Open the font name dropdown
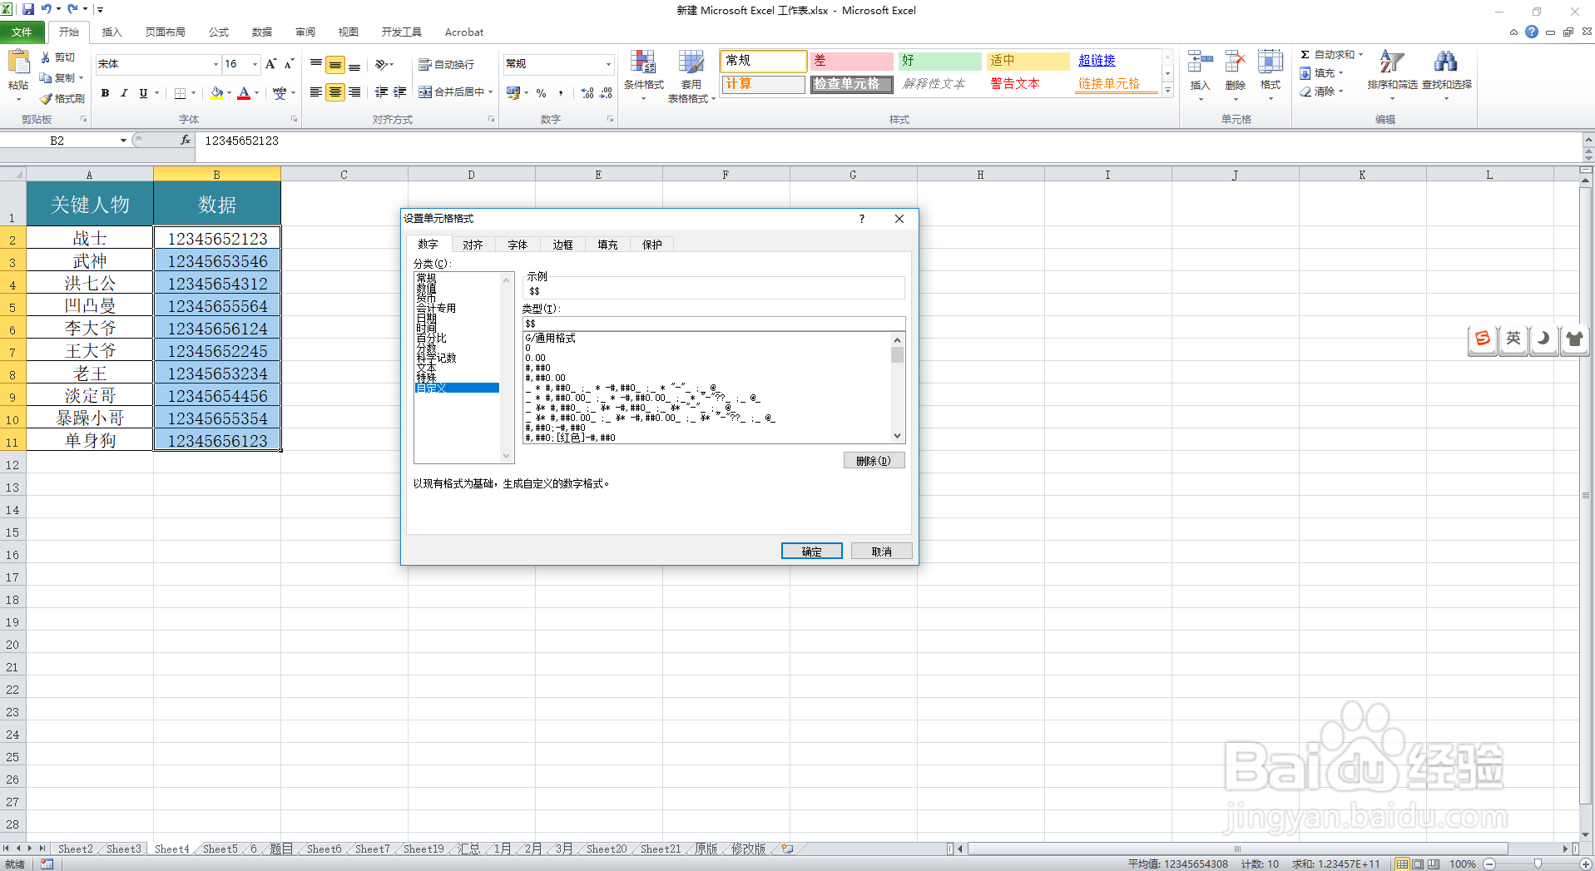 (x=215, y=64)
